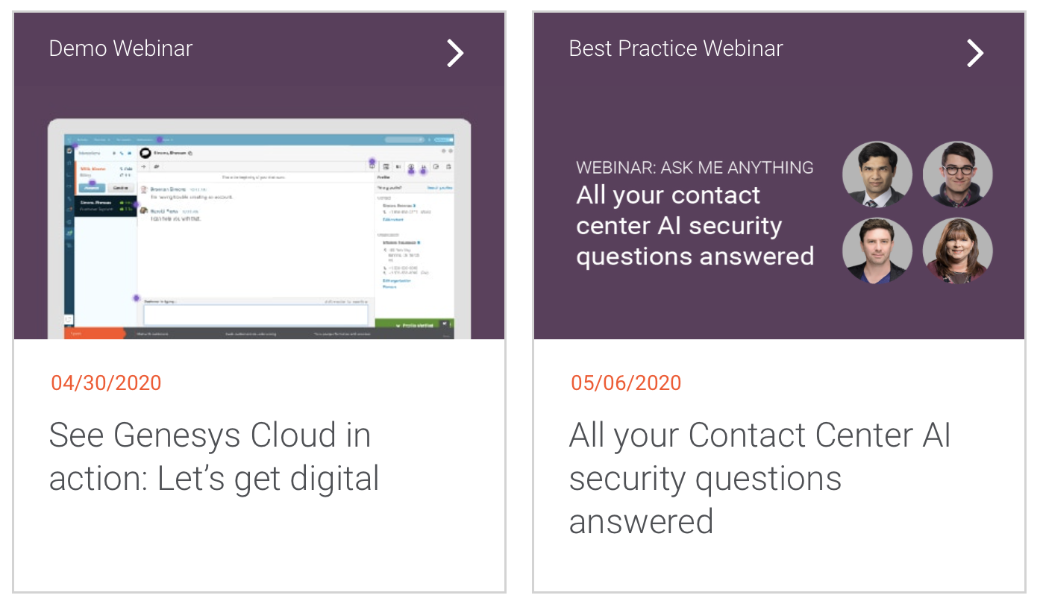Click the arrow on the Demo Webinar card

455,53
